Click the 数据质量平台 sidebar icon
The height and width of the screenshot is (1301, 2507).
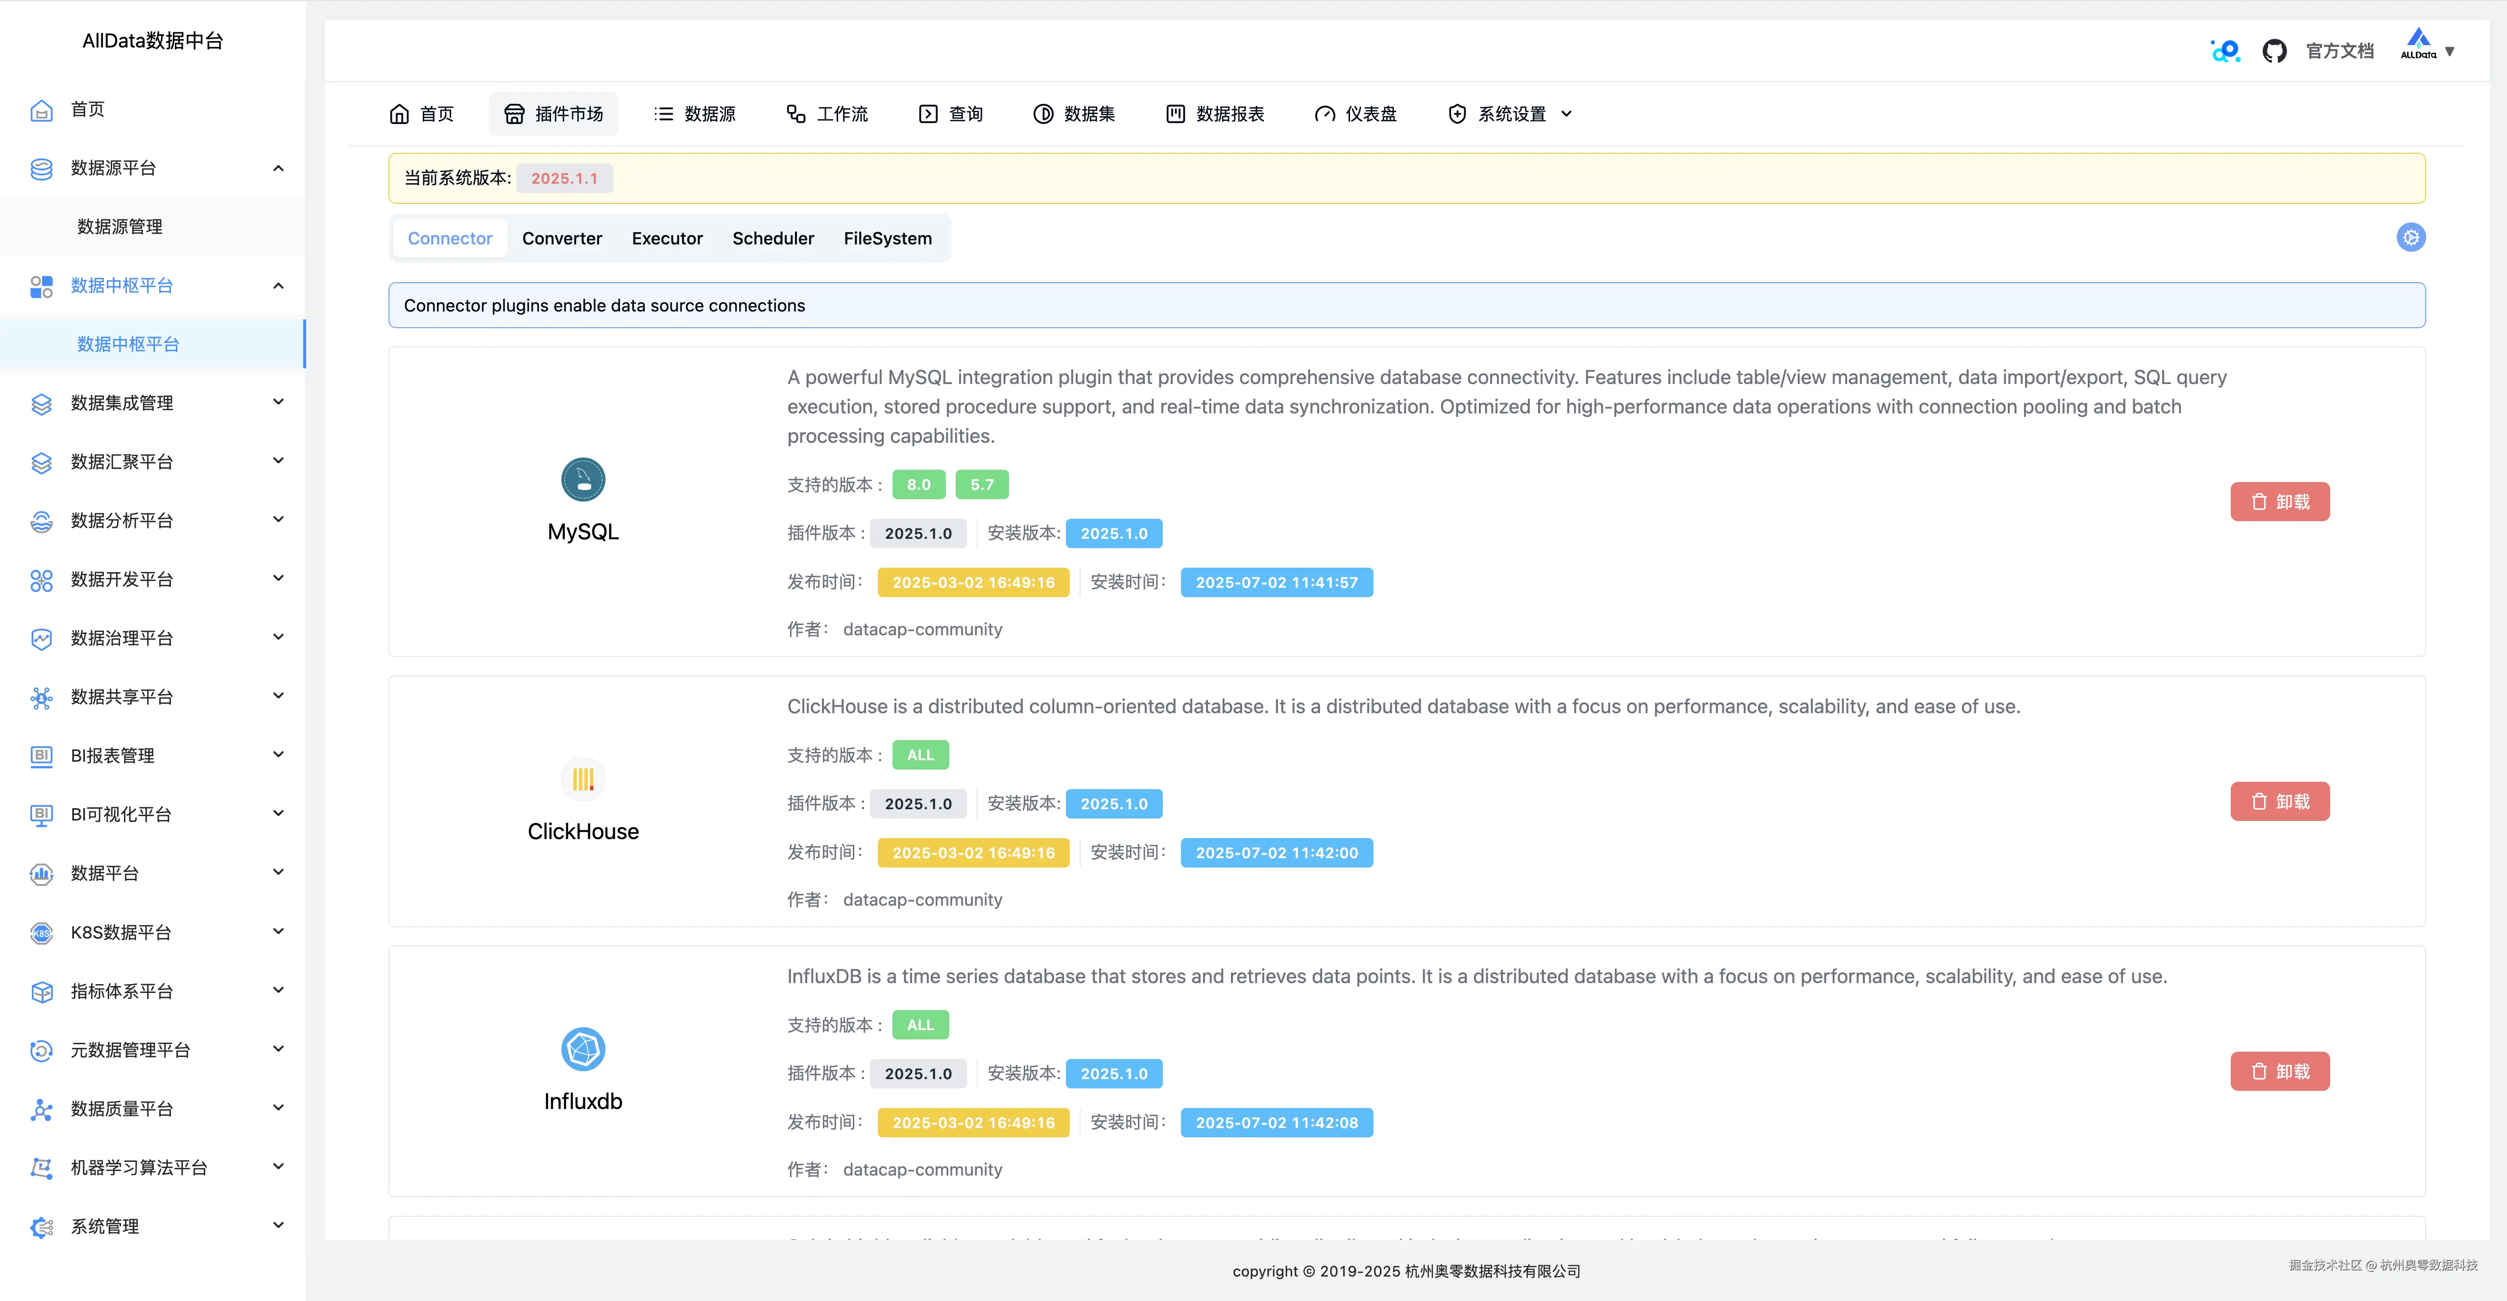coord(41,1109)
